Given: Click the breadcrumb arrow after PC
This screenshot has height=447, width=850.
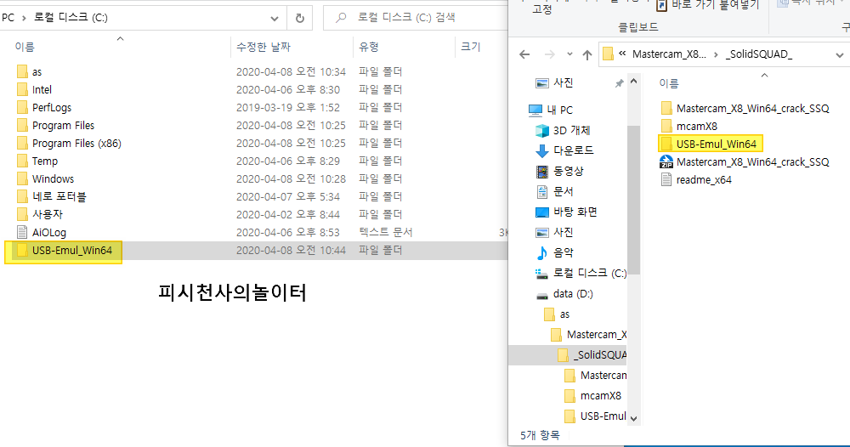Looking at the screenshot, I should [x=24, y=18].
